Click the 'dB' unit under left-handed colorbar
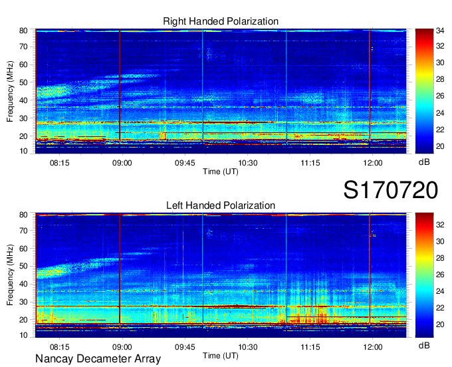 tap(424, 346)
